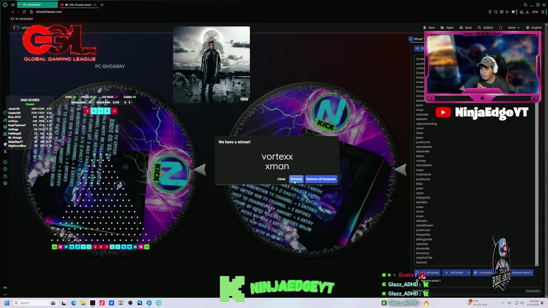This screenshot has height=308, width=548.
Task: Open File Explorer from the taskbar
Action: [83, 303]
